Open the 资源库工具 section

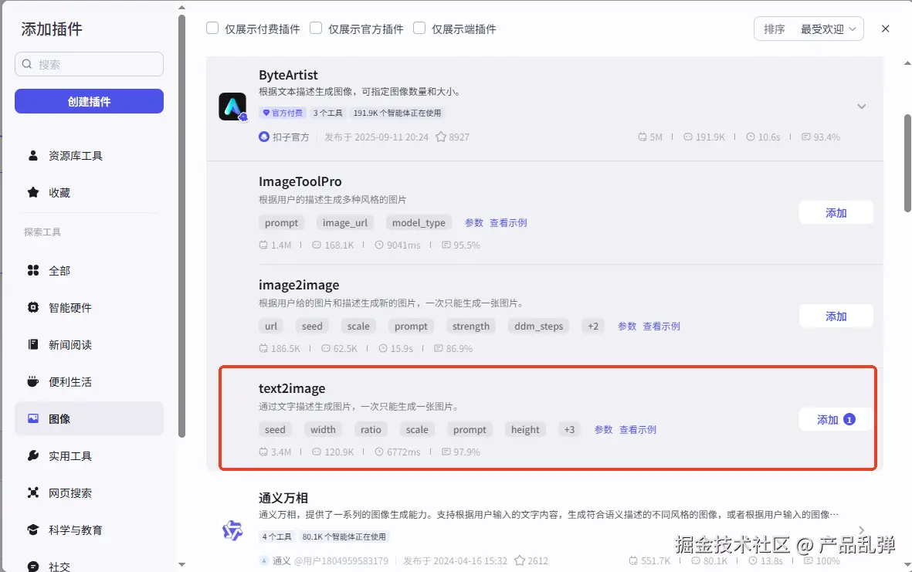click(x=89, y=156)
